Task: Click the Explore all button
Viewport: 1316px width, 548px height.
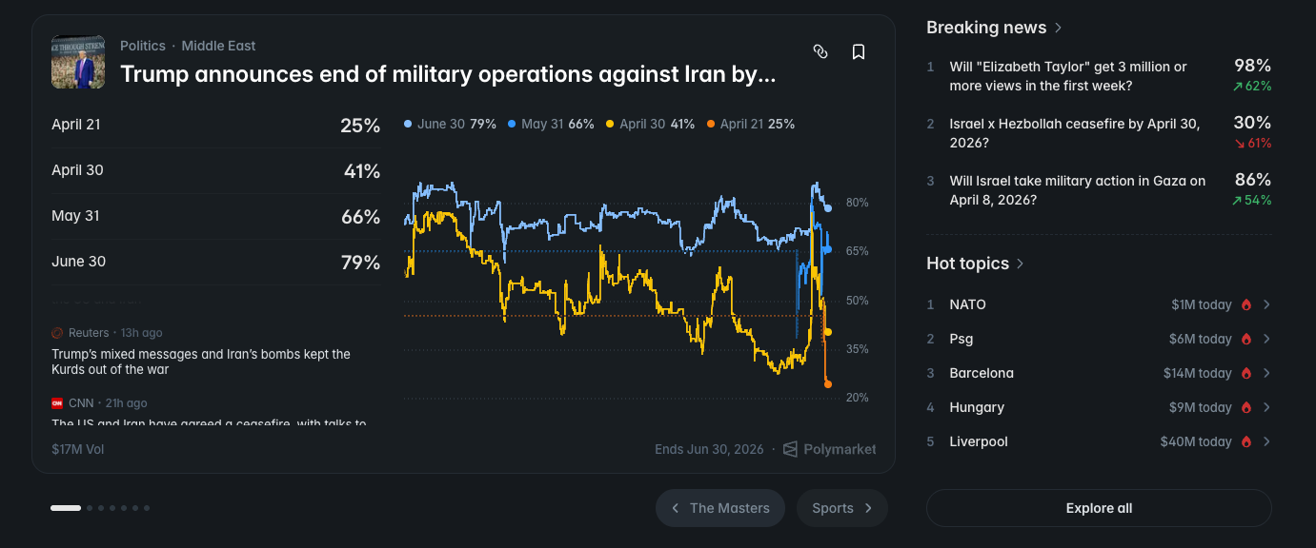Action: pyautogui.click(x=1099, y=508)
